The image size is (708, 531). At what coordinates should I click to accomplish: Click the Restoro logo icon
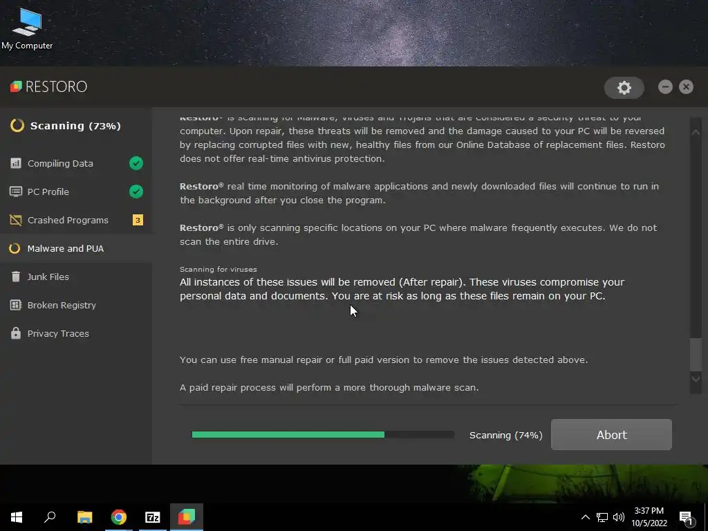coord(16,86)
